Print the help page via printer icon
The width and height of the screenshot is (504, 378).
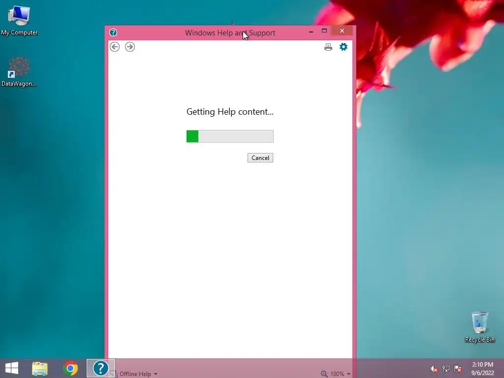point(328,47)
